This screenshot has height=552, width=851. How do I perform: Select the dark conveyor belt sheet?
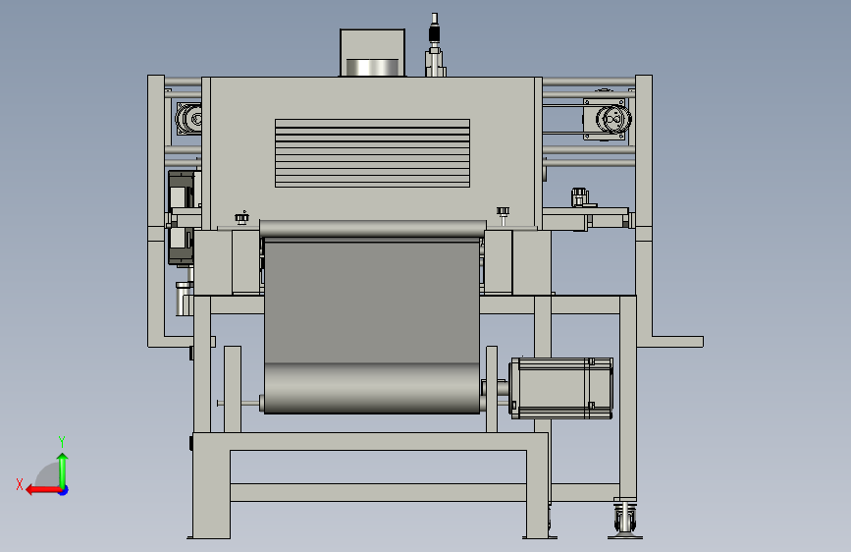(x=372, y=302)
